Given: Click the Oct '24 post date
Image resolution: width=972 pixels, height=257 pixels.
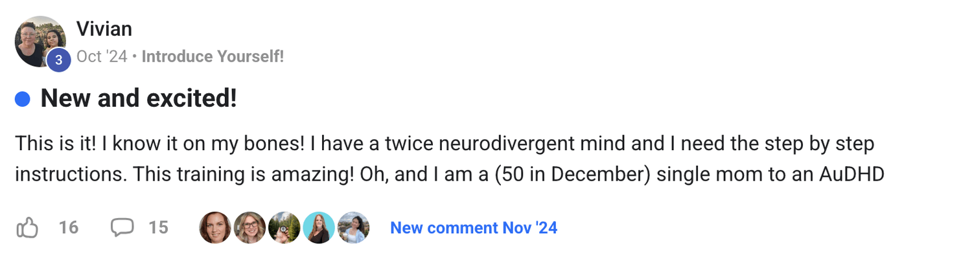Looking at the screenshot, I should [102, 56].
